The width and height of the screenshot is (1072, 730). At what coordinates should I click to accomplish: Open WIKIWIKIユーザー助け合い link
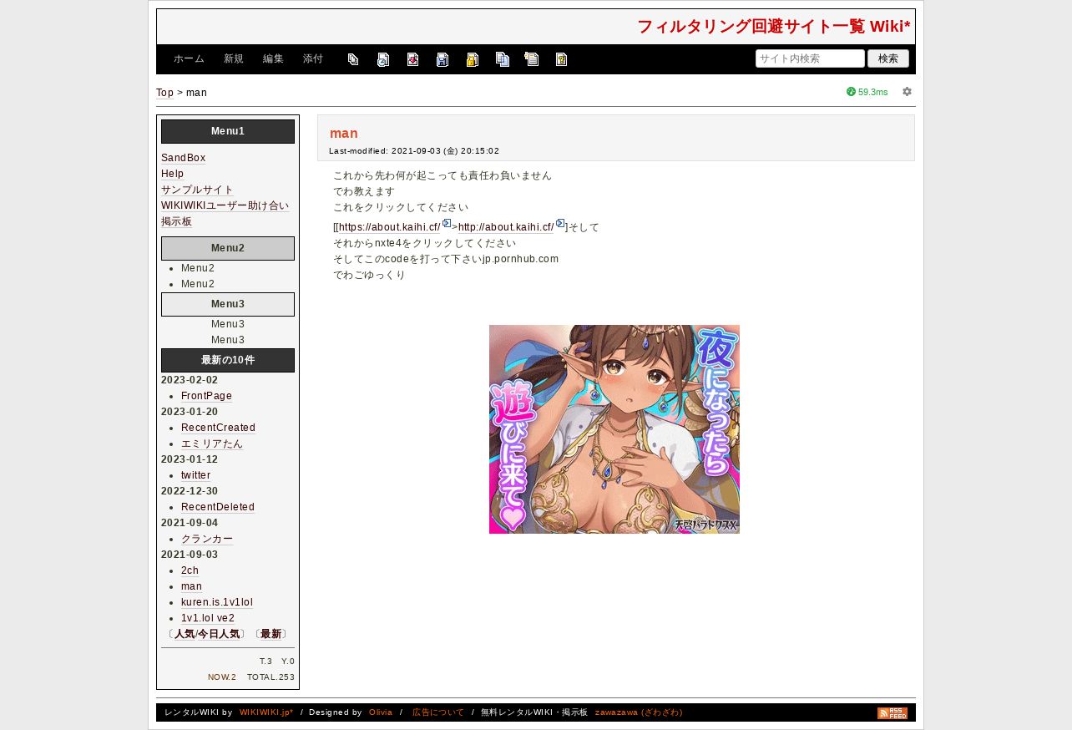click(225, 205)
